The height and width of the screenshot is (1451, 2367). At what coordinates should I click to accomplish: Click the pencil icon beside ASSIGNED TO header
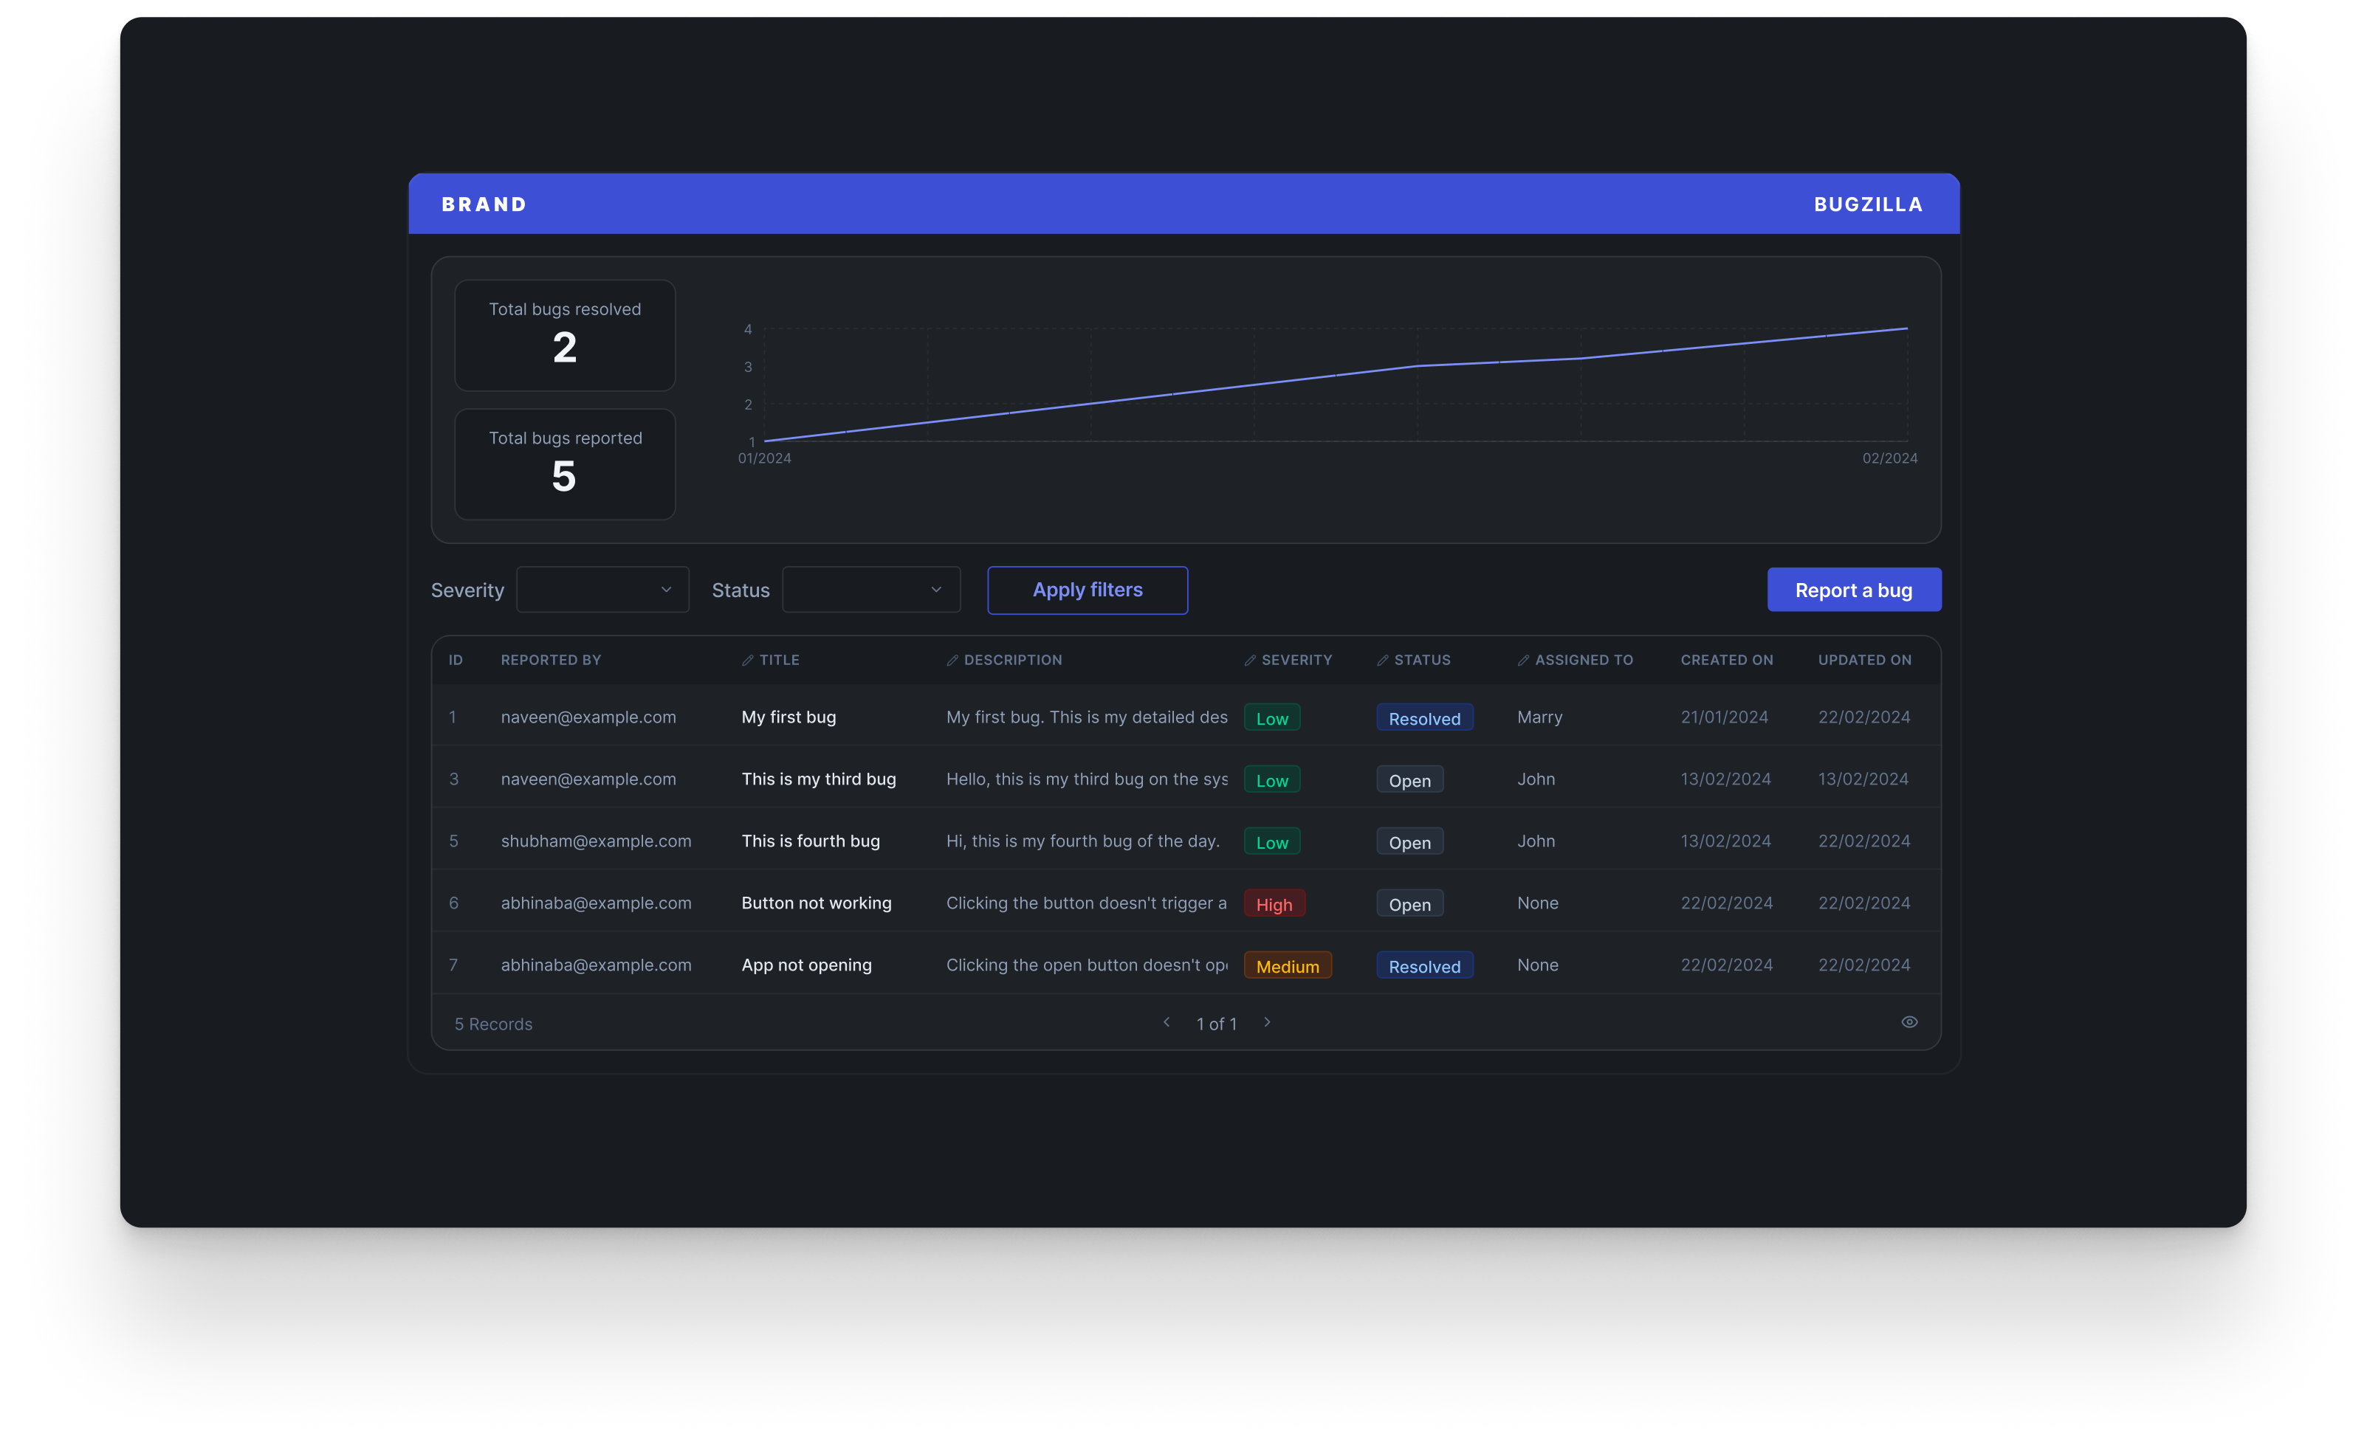pos(1522,661)
